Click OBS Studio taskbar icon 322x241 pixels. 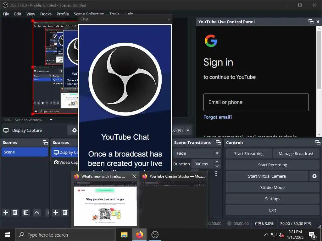click(155, 235)
